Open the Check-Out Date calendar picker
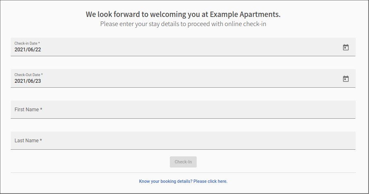Screen dimensions: 369x194 pos(345,79)
